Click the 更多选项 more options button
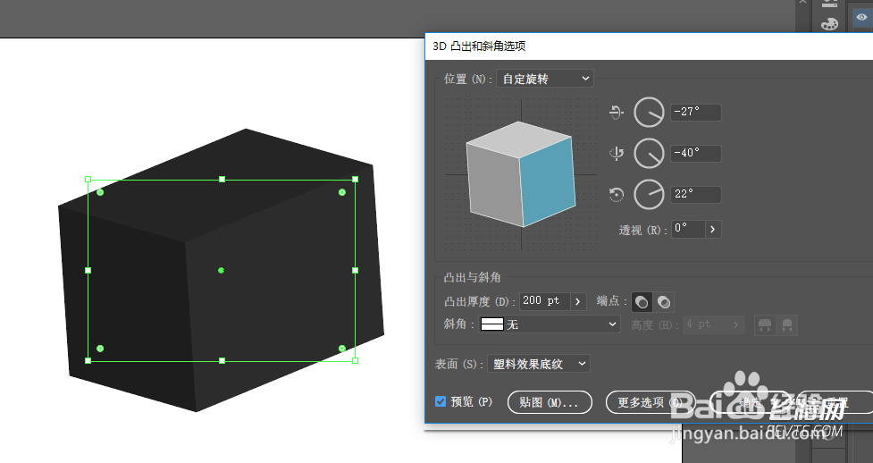Image resolution: width=873 pixels, height=463 pixels. click(x=651, y=402)
